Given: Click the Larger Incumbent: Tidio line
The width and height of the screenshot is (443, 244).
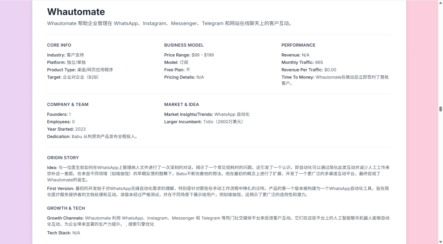Looking at the screenshot, I should [204, 122].
